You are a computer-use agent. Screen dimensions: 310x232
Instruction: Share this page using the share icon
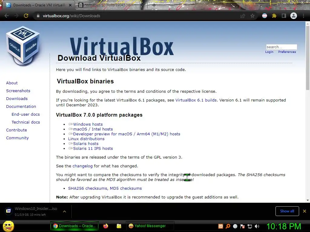[x=243, y=16]
